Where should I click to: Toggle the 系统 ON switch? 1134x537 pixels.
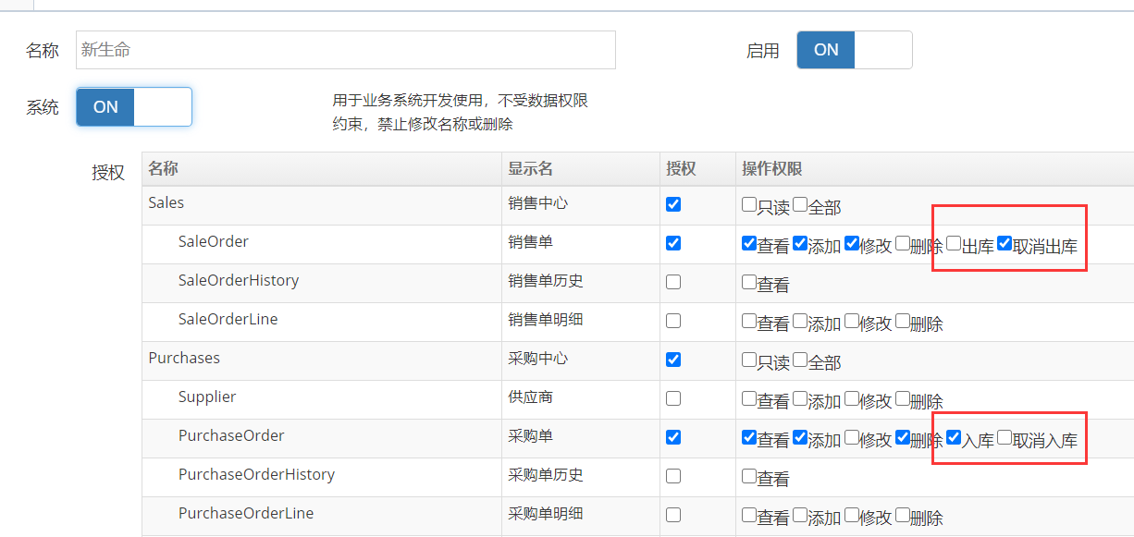[x=134, y=107]
